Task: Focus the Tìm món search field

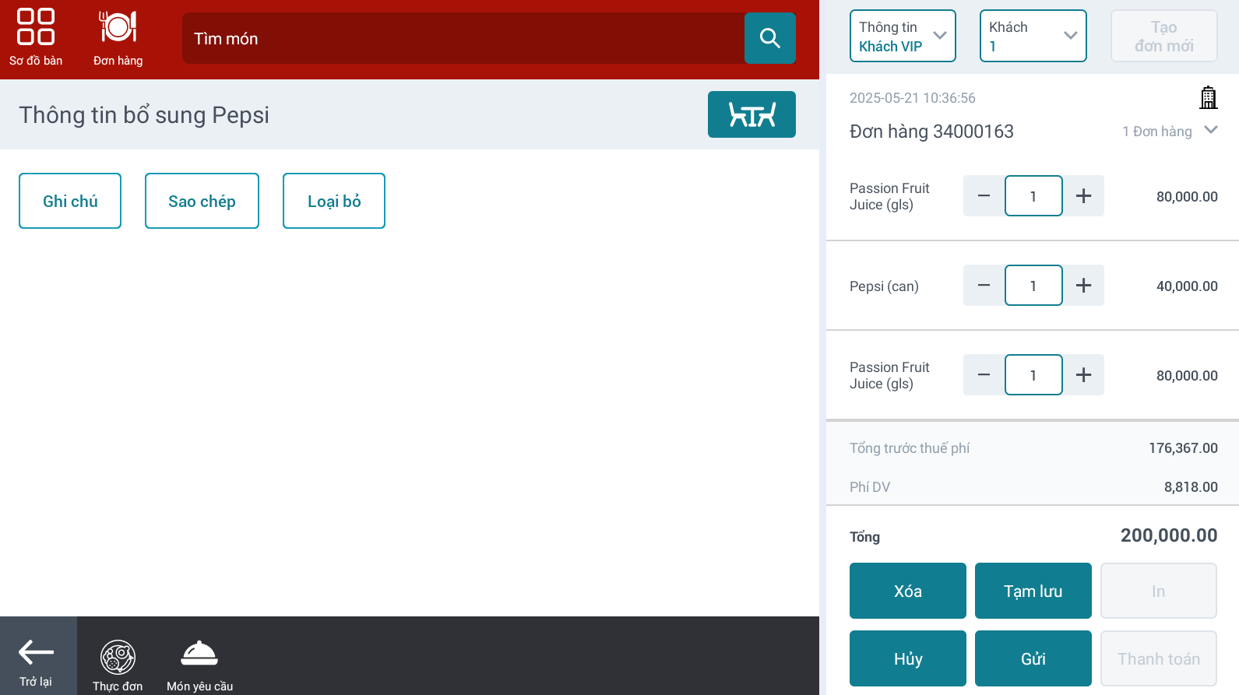Action: (x=463, y=38)
